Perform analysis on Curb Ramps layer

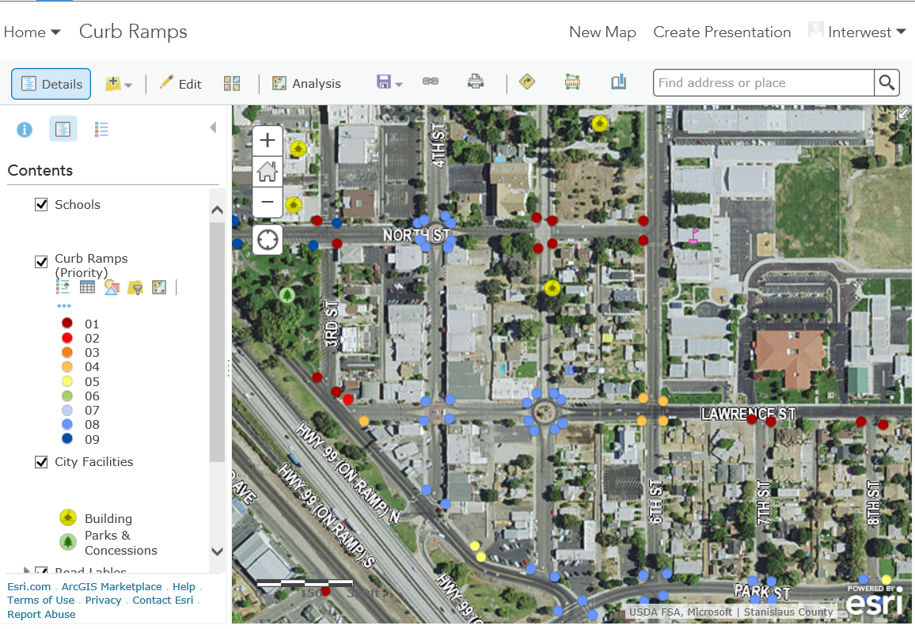click(159, 286)
